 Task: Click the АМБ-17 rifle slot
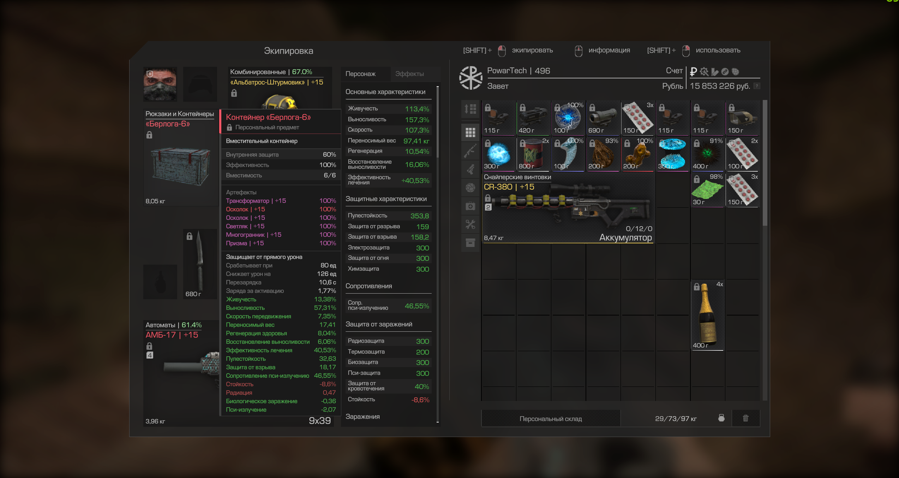tap(181, 373)
